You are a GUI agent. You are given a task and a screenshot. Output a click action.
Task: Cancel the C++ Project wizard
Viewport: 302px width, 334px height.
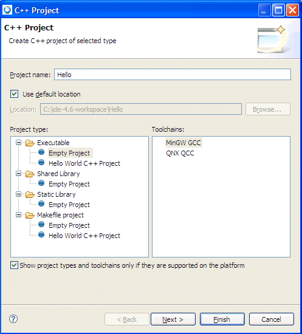(x=272, y=319)
